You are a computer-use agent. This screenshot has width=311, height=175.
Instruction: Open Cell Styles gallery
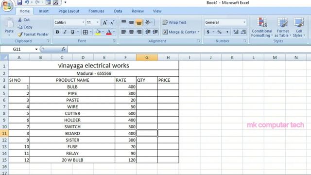299,27
